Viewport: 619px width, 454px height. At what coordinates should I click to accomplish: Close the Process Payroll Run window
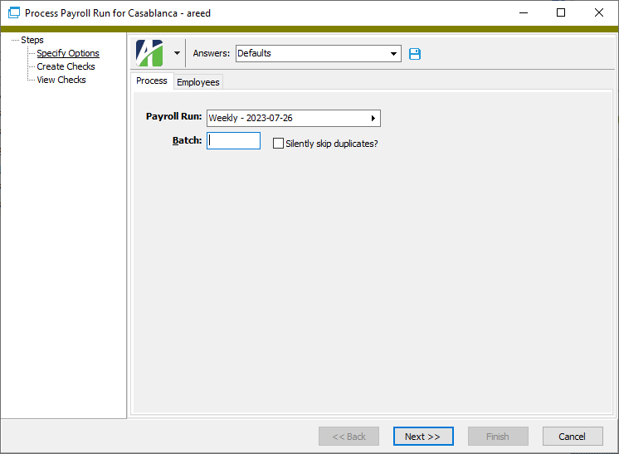(599, 13)
